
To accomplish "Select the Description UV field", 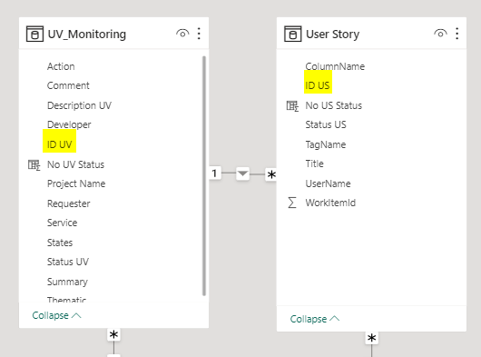I will point(79,105).
